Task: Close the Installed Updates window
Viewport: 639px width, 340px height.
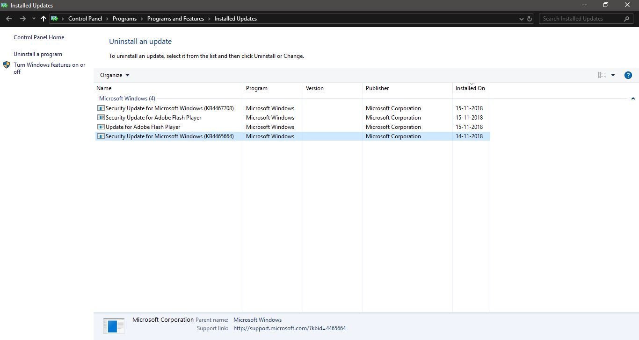Action: click(627, 5)
